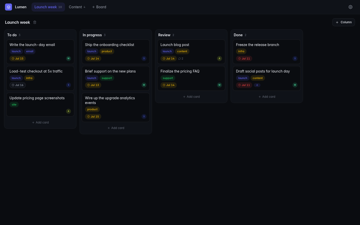Click the S avatar on upgrade analytics card
The height and width of the screenshot is (225, 360).
[144, 116]
